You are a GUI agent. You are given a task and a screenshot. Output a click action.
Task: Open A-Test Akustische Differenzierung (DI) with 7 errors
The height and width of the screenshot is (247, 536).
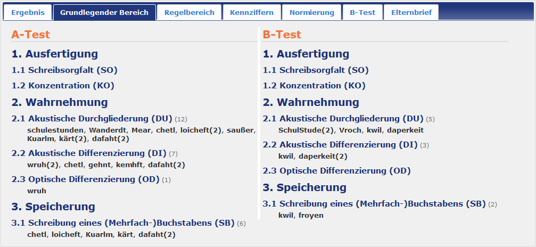click(x=88, y=153)
